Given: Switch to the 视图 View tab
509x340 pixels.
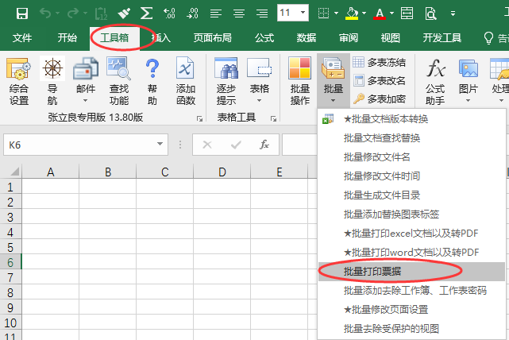Looking at the screenshot, I should [x=390, y=38].
